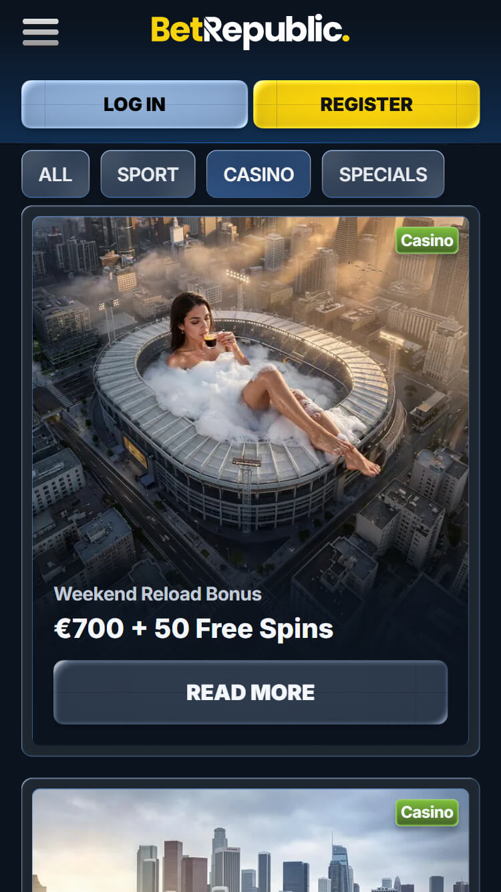Open the SPECIALS filter tab

[383, 174]
